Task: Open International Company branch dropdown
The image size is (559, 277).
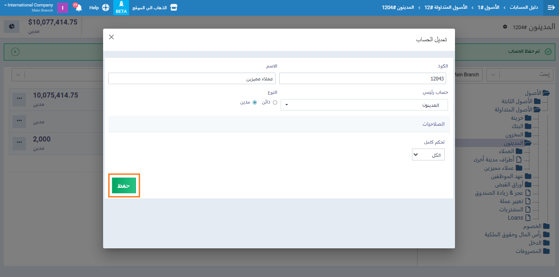Action: pyautogui.click(x=28, y=6)
